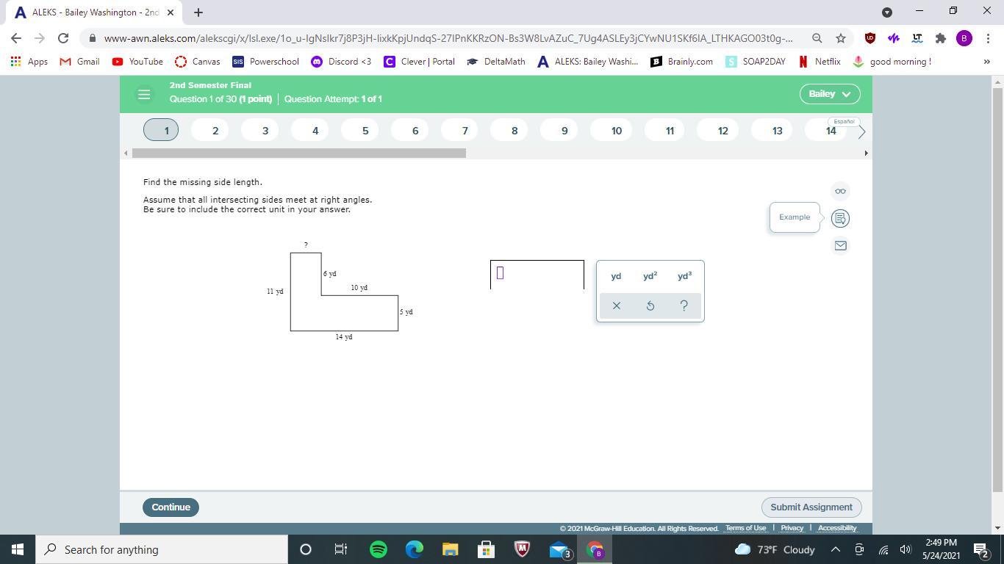
Task: Open the ALEKS hamburger menu
Action: click(144, 94)
